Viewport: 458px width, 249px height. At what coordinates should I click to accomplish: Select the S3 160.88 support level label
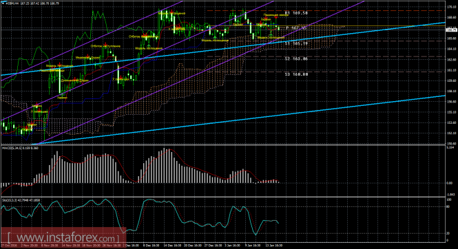pos(296,74)
